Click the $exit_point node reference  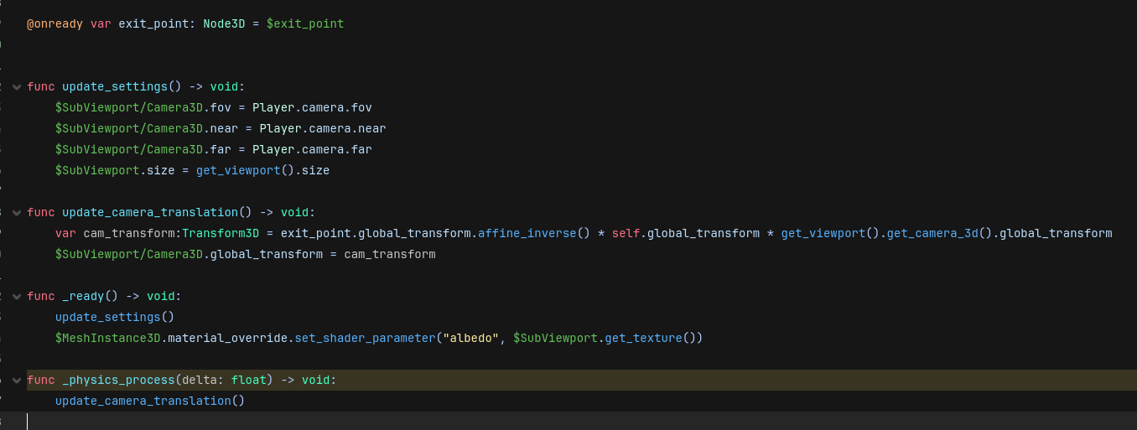click(x=304, y=24)
